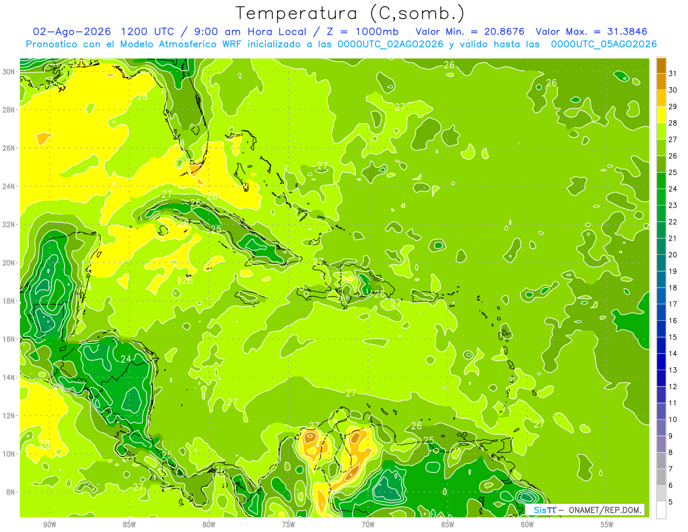Screen dimensions: 688x532
Task: Click the "85W" longitude axis label
Action: (129, 525)
